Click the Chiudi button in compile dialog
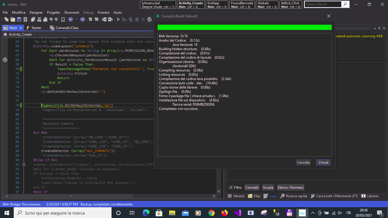Screen dimensions: 388x218 click(323, 163)
